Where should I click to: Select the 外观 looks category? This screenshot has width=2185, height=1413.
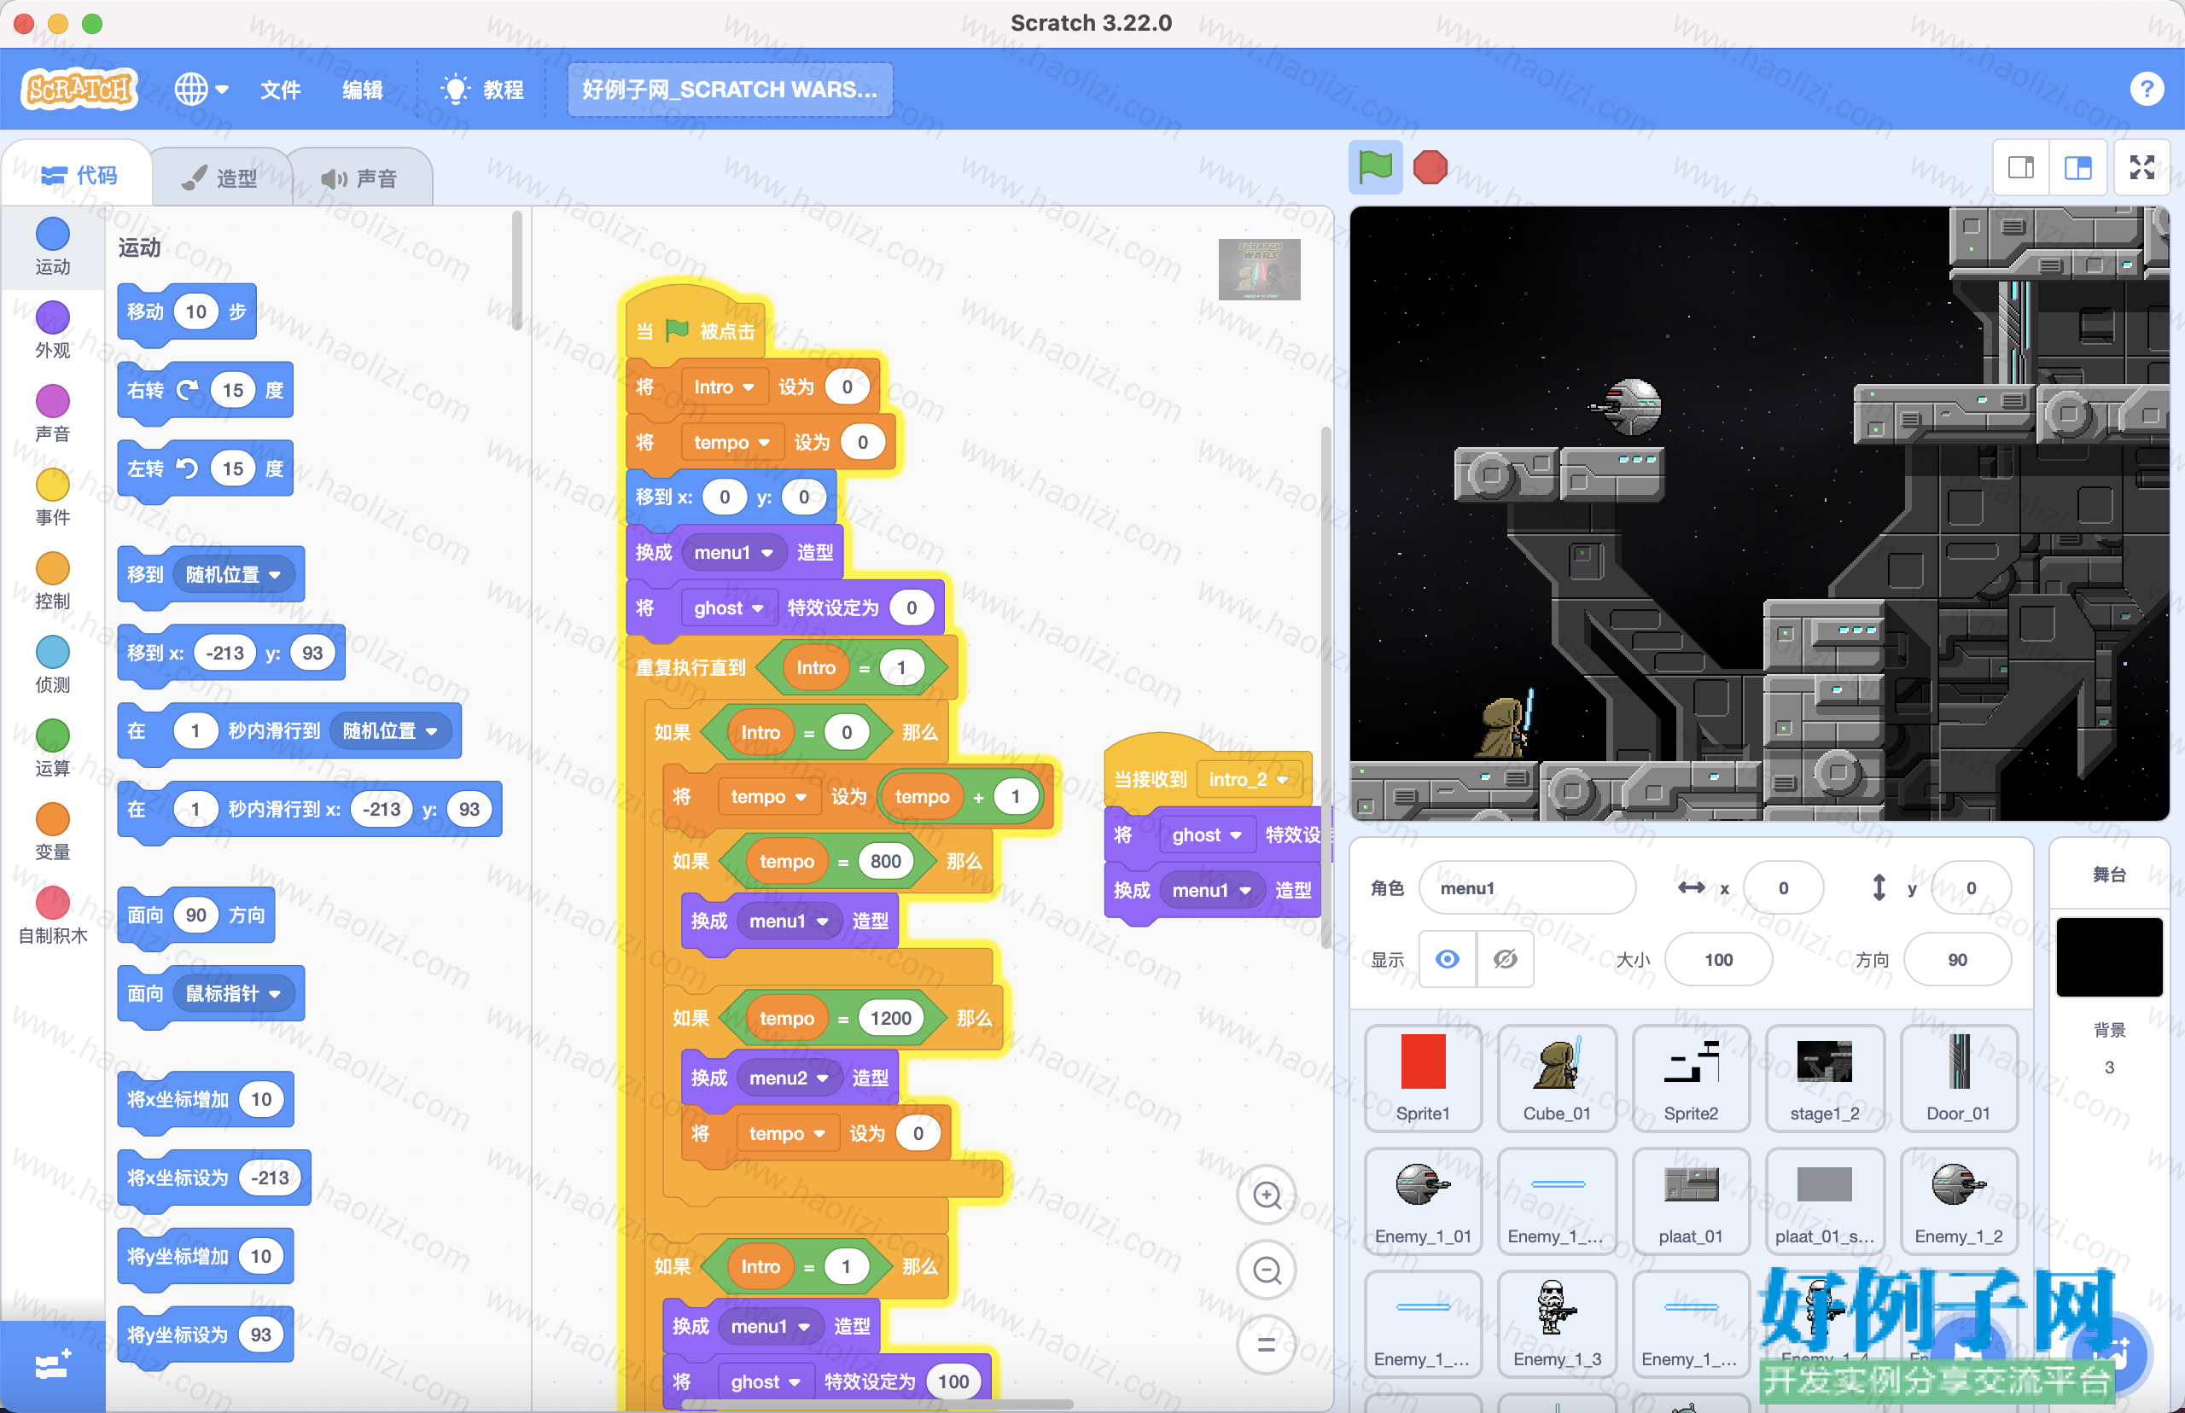tap(52, 330)
